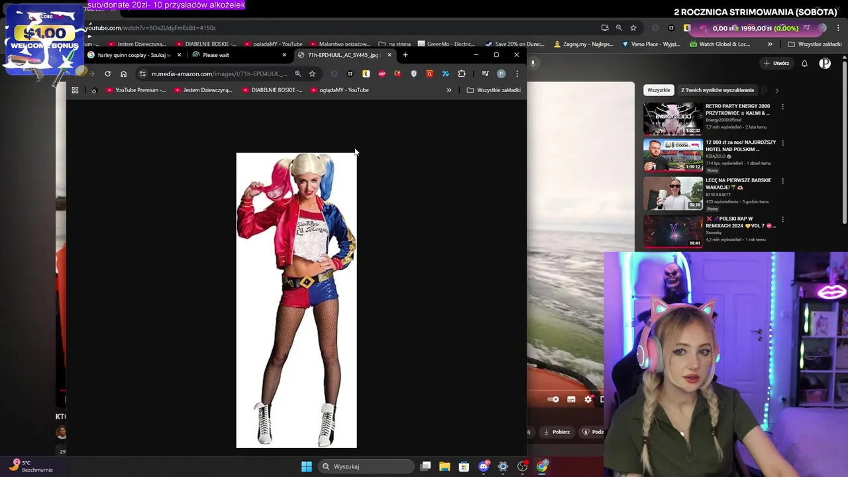Open YouTube account avatar menu
The height and width of the screenshot is (477, 848).
point(825,64)
